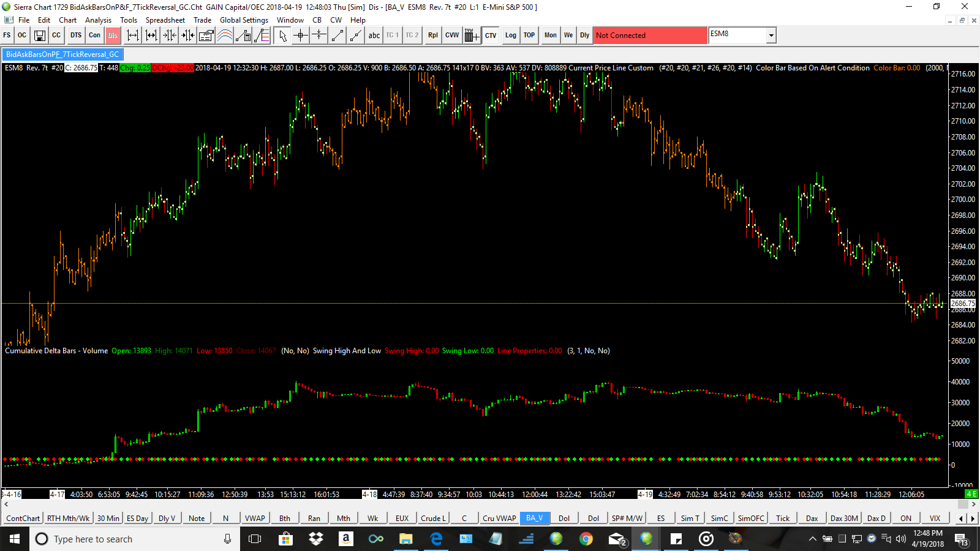This screenshot has width=980, height=551.
Task: Open the Spreadsheet menu
Action: point(165,20)
